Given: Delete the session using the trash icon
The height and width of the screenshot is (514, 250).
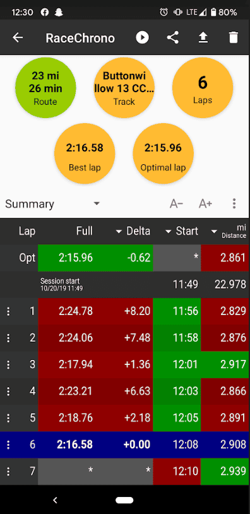Looking at the screenshot, I should [x=234, y=38].
